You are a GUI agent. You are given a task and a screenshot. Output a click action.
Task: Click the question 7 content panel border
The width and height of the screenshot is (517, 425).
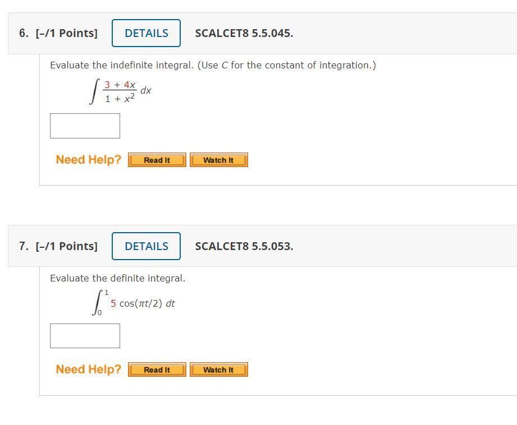pyautogui.click(x=39, y=331)
